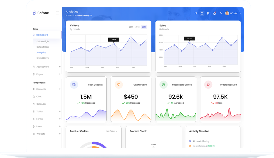Select the 2017 year filter on Visitors chart

131,27
